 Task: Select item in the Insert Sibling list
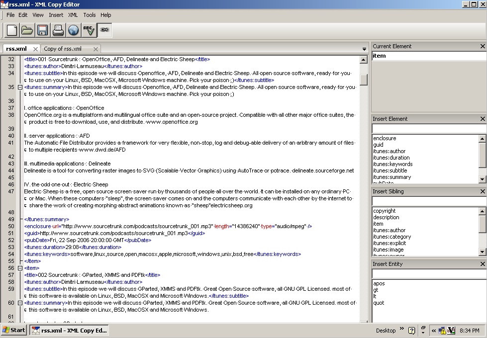pyautogui.click(x=378, y=224)
